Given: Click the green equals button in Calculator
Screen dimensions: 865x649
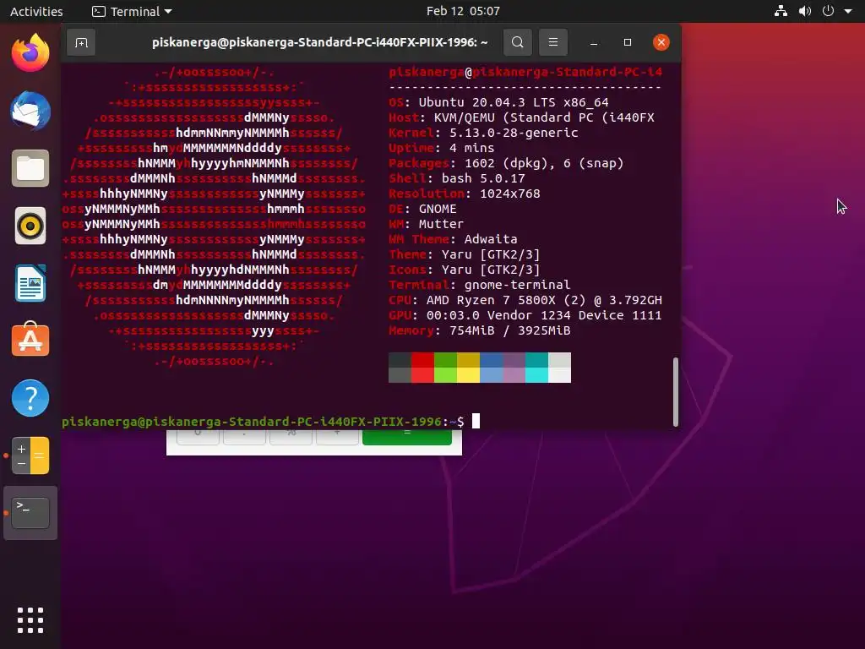Looking at the screenshot, I should point(407,437).
